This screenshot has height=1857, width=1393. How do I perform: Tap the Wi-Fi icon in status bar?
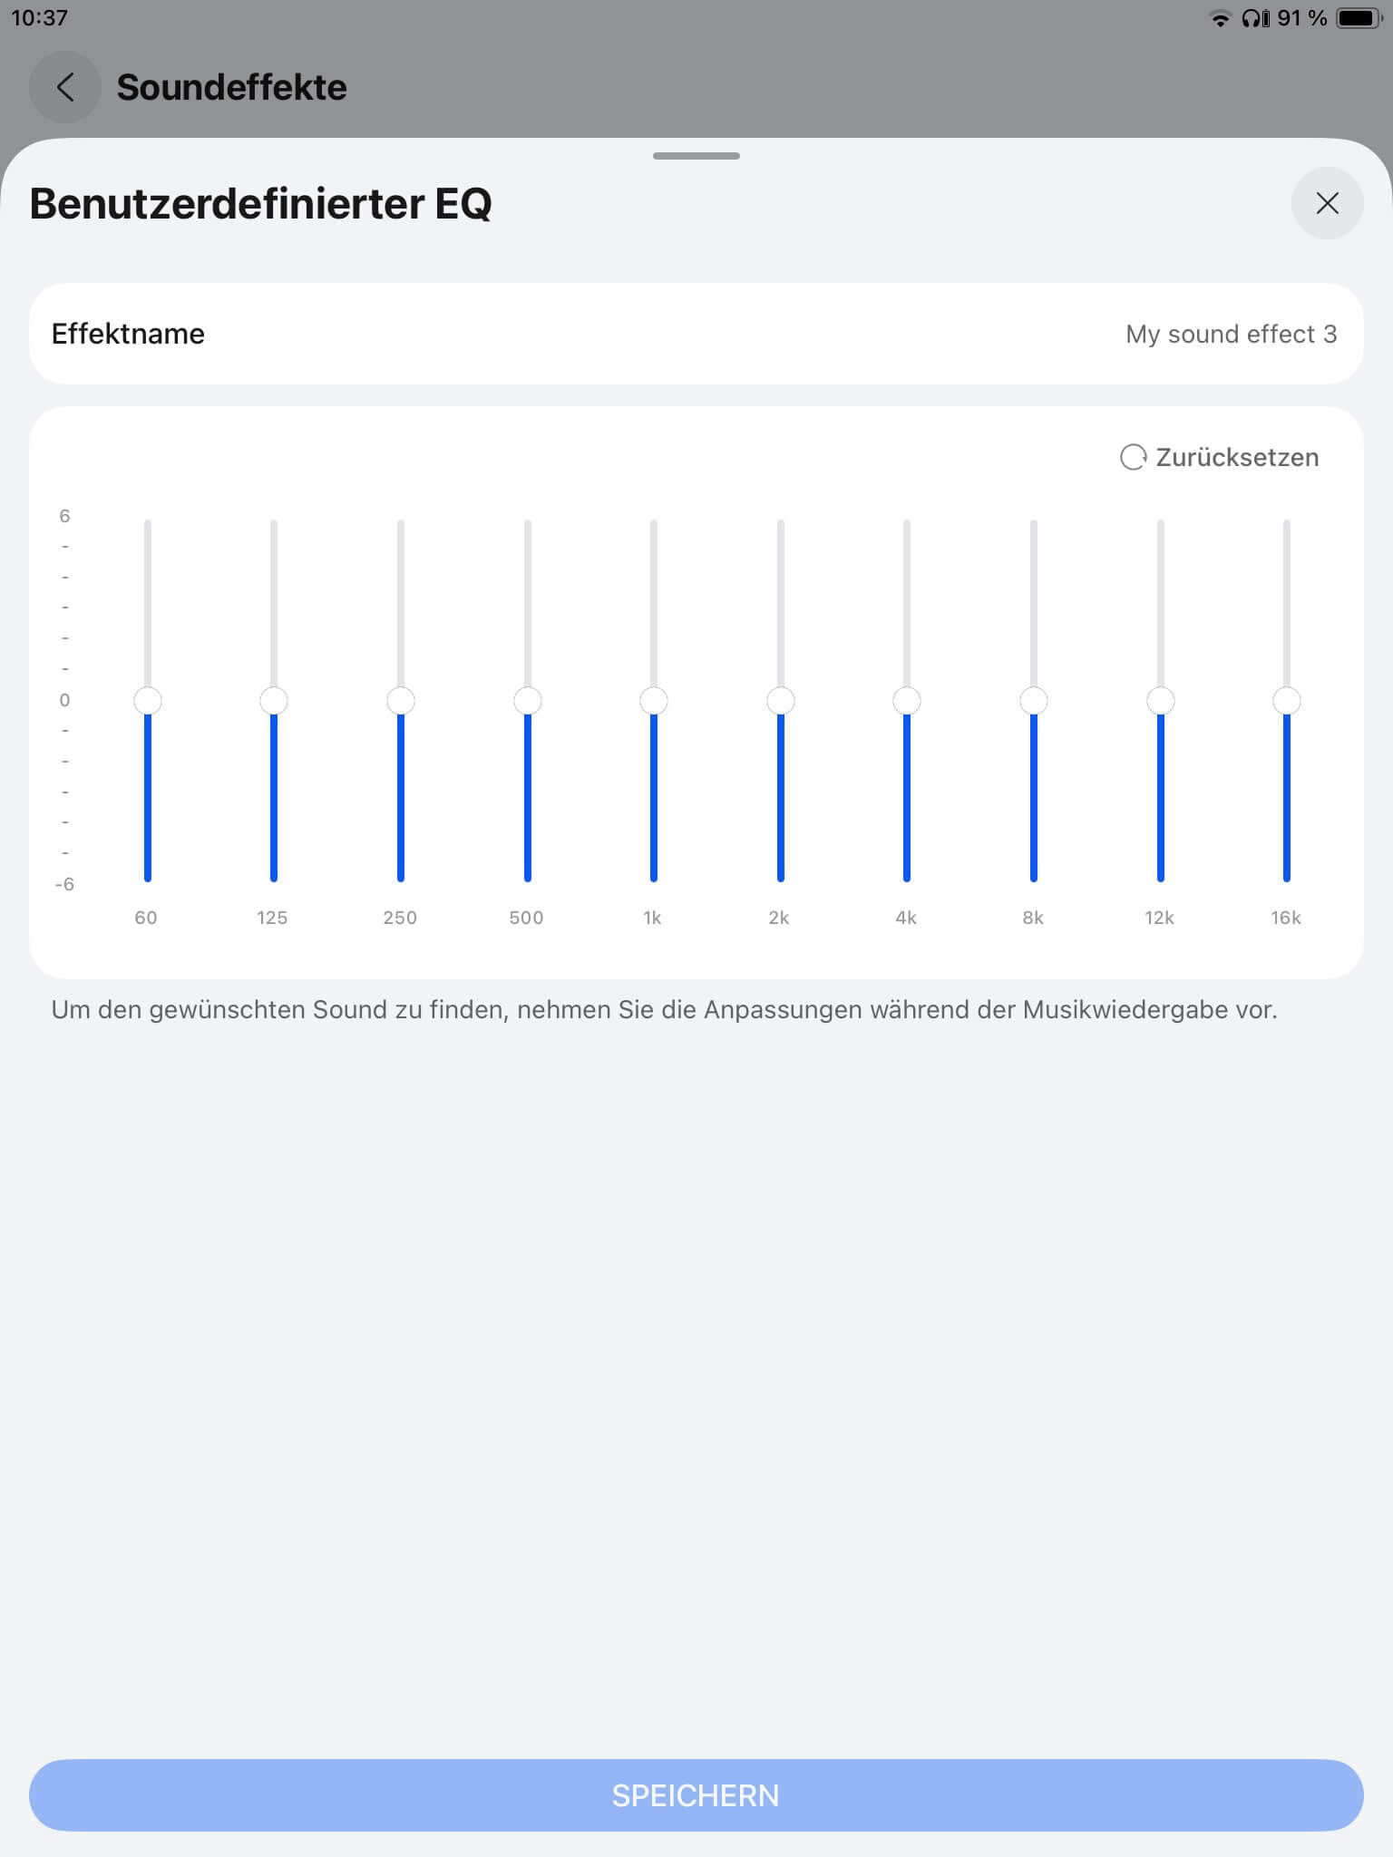tap(1221, 19)
